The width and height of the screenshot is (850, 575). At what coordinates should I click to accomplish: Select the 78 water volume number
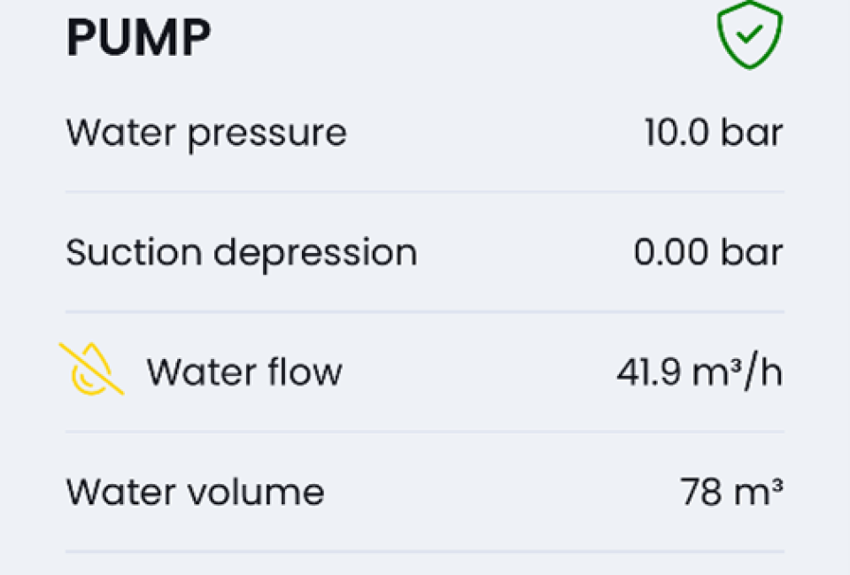click(x=699, y=491)
